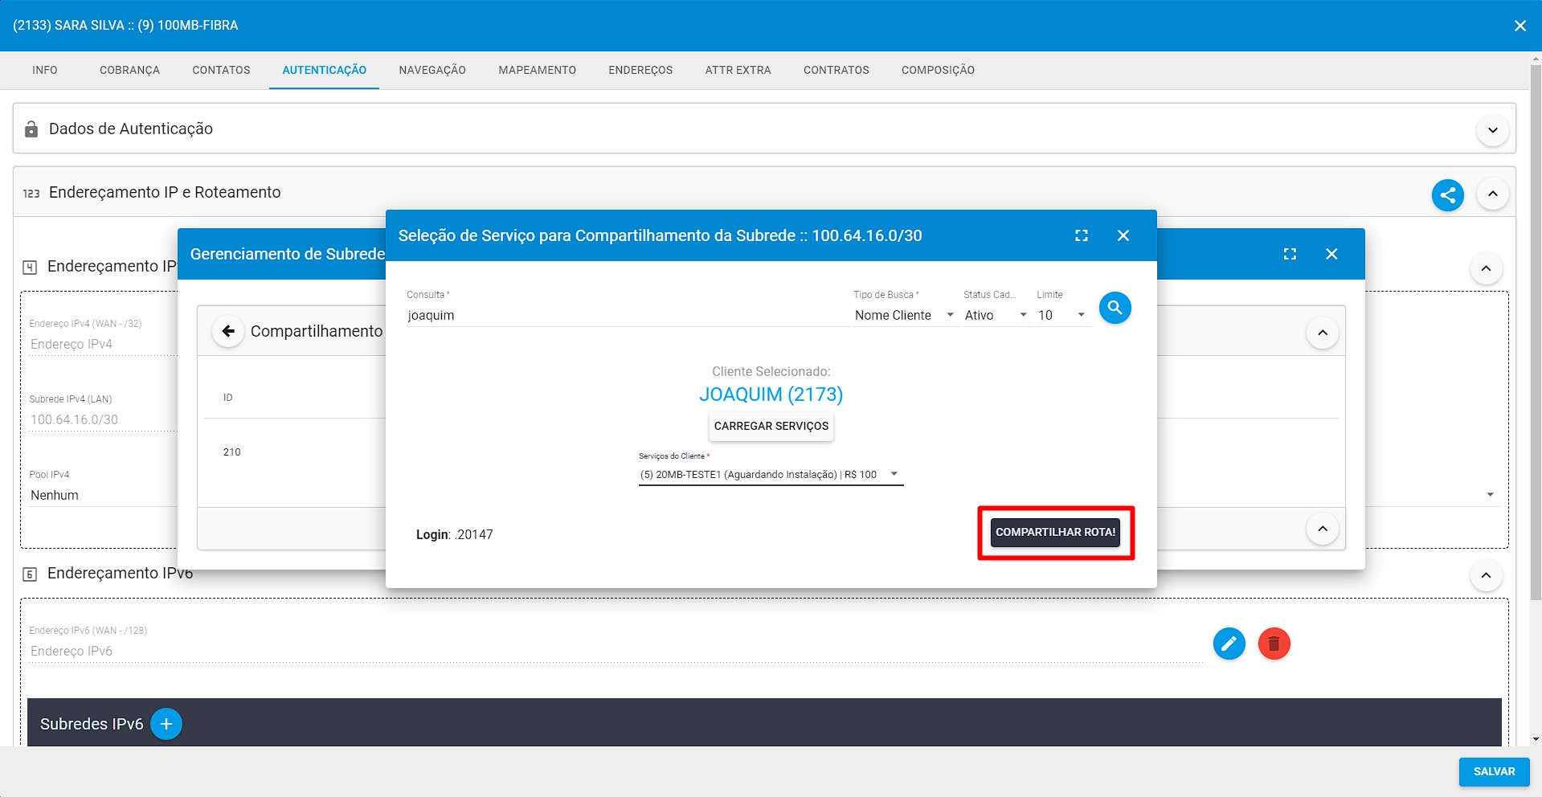This screenshot has width=1542, height=797.
Task: Click the Consulta field containing joaquim
Action: [627, 315]
